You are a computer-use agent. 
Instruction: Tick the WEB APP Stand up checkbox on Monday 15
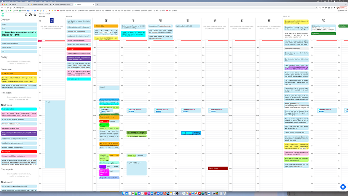[318, 109]
